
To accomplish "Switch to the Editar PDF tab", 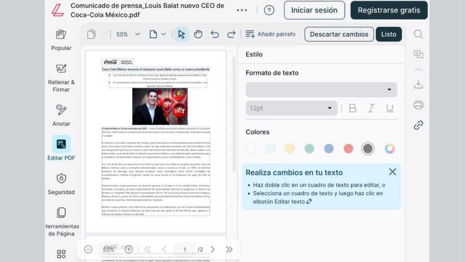I will tap(61, 149).
